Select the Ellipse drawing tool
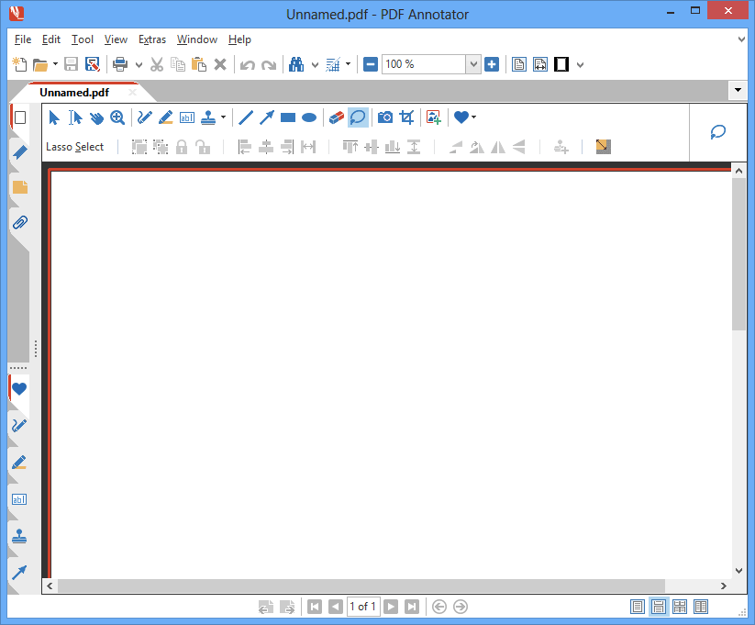 click(309, 117)
